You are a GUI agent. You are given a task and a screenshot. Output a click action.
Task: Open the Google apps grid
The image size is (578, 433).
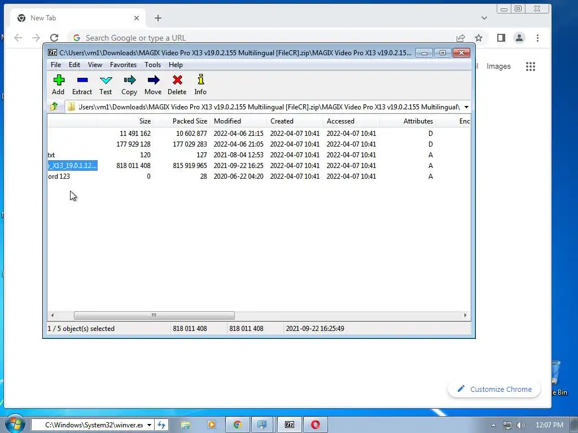tap(531, 67)
